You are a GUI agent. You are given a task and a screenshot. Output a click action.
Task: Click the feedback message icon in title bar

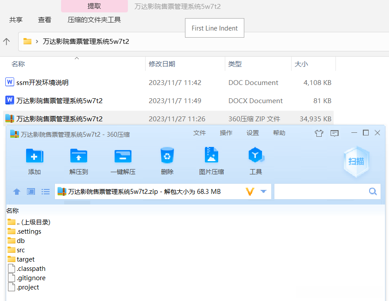tap(335, 133)
